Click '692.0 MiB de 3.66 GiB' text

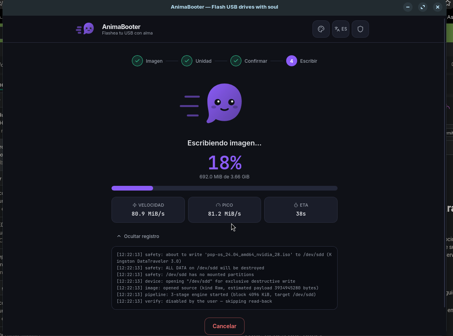(x=225, y=177)
